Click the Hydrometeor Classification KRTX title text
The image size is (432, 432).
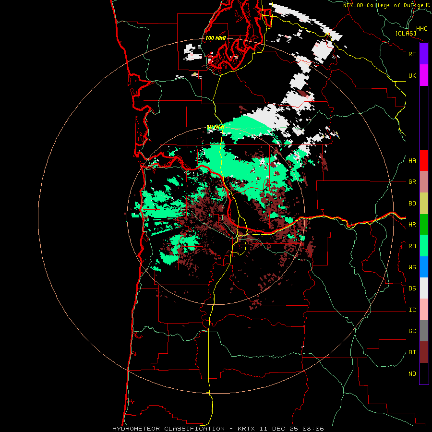[x=218, y=429]
